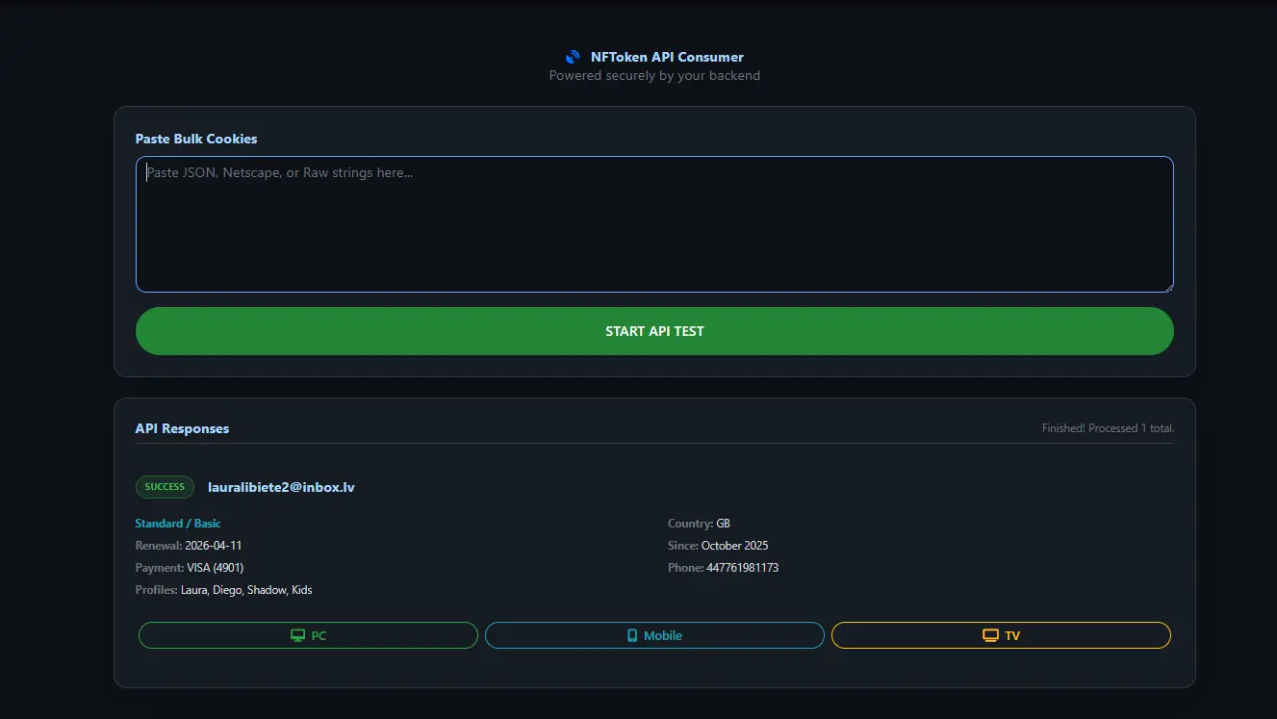Image resolution: width=1277 pixels, height=719 pixels.
Task: Click the Payment value VISA (4901)
Action: coord(216,568)
